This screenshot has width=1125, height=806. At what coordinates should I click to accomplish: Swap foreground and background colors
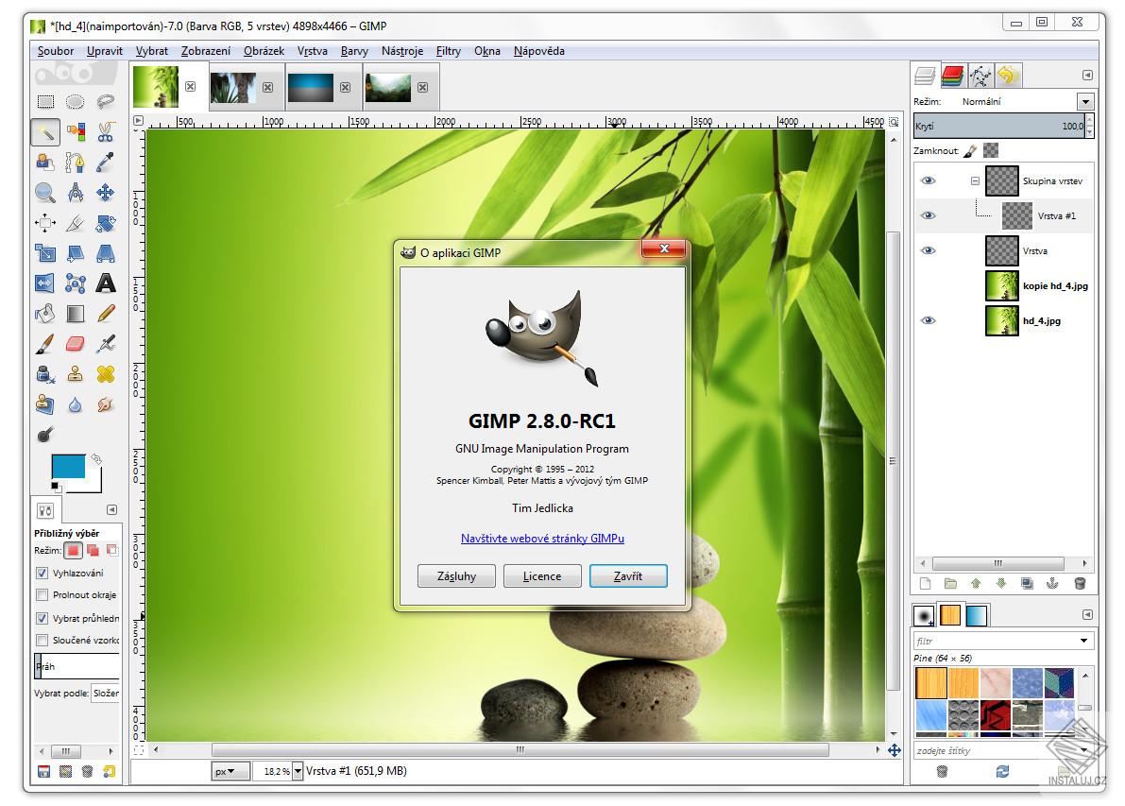coord(96,459)
